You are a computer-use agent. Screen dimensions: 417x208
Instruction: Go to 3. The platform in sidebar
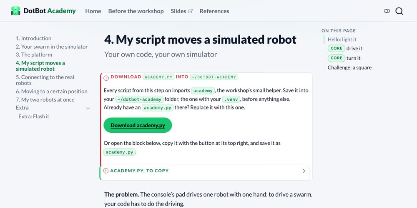[x=34, y=54]
